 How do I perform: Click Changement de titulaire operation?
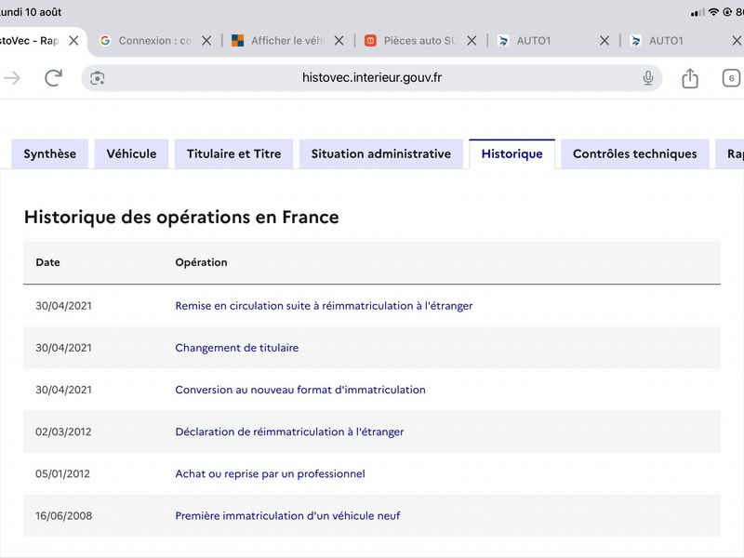[237, 348]
